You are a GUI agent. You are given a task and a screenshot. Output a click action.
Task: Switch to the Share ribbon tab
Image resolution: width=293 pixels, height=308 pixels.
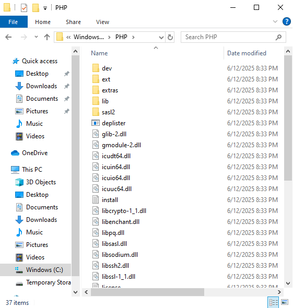pyautogui.click(x=73, y=22)
